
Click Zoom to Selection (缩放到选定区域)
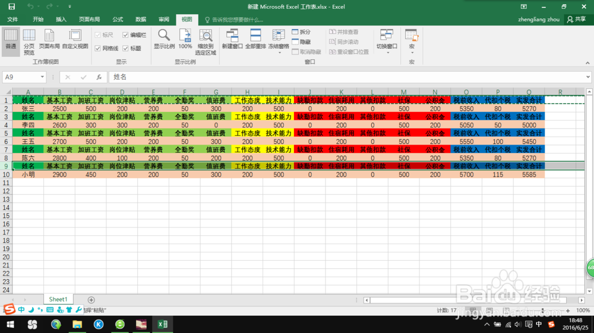(206, 42)
